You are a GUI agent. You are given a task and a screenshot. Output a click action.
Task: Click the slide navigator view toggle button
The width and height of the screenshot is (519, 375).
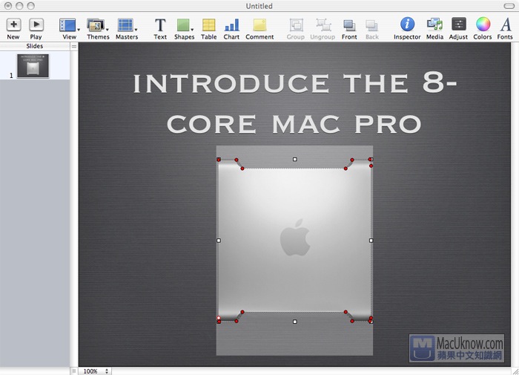74,47
